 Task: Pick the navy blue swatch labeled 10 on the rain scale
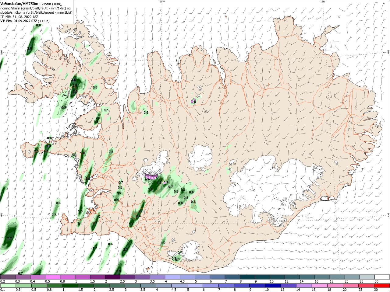pos(272,286)
